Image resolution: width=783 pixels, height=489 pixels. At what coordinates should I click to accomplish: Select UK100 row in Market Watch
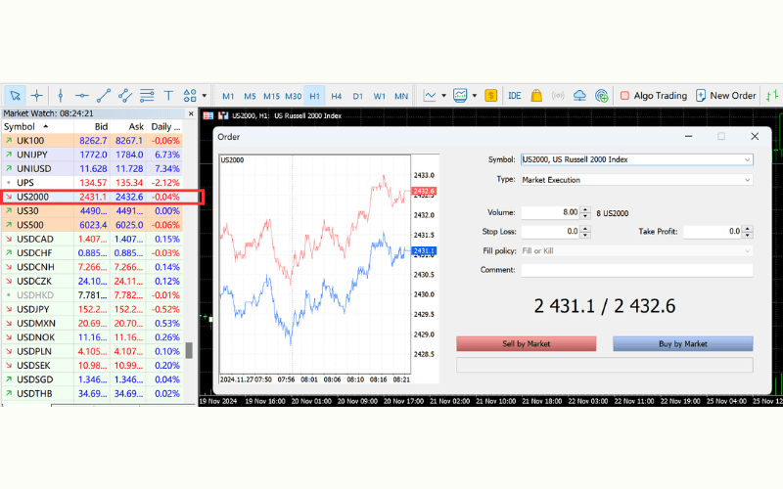pyautogui.click(x=92, y=141)
